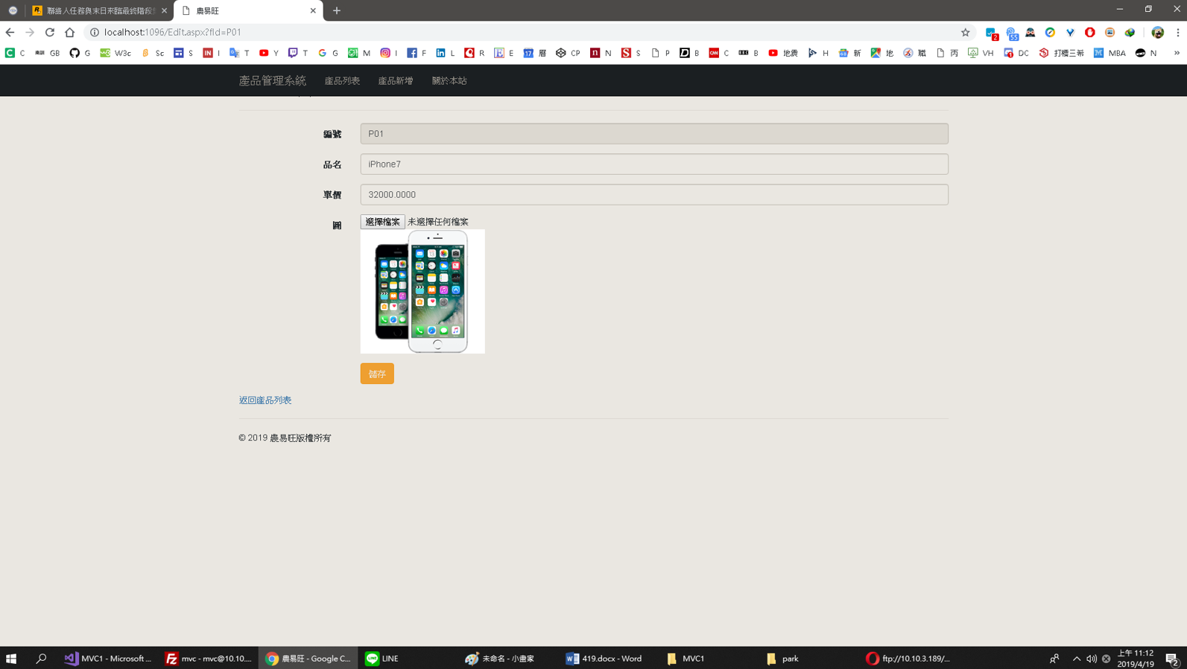
Task: Focus the 品名 field with iPhone7
Action: [654, 164]
